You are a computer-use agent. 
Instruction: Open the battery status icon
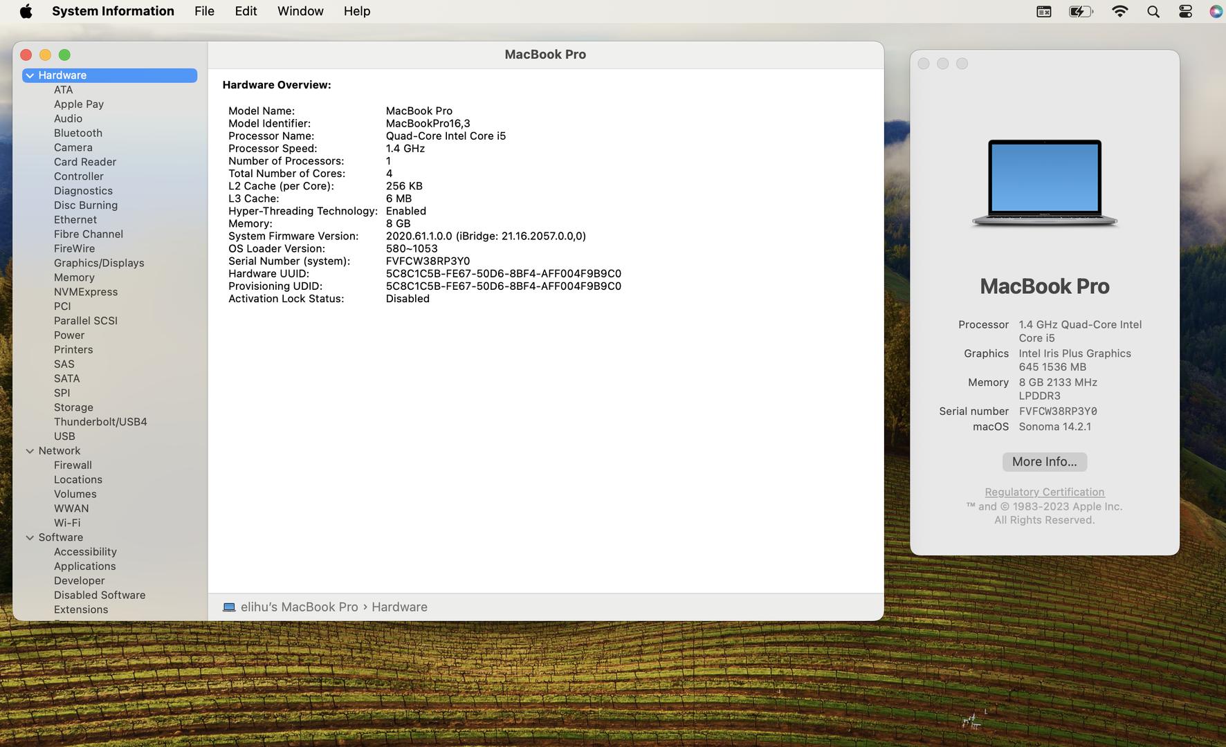pos(1081,11)
